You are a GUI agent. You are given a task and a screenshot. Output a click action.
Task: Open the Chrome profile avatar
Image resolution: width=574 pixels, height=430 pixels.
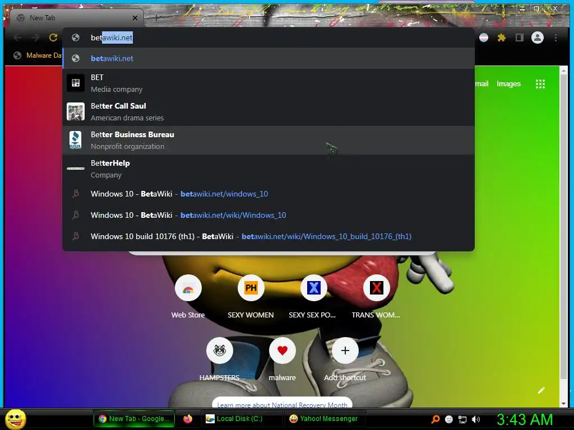[538, 38]
